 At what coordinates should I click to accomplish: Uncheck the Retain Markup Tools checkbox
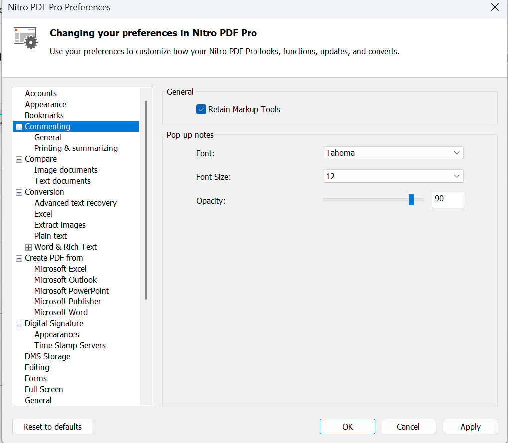tap(201, 109)
